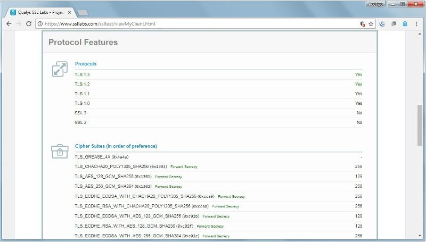Click the Cipher Suites (in order of preference) title

click(x=116, y=146)
